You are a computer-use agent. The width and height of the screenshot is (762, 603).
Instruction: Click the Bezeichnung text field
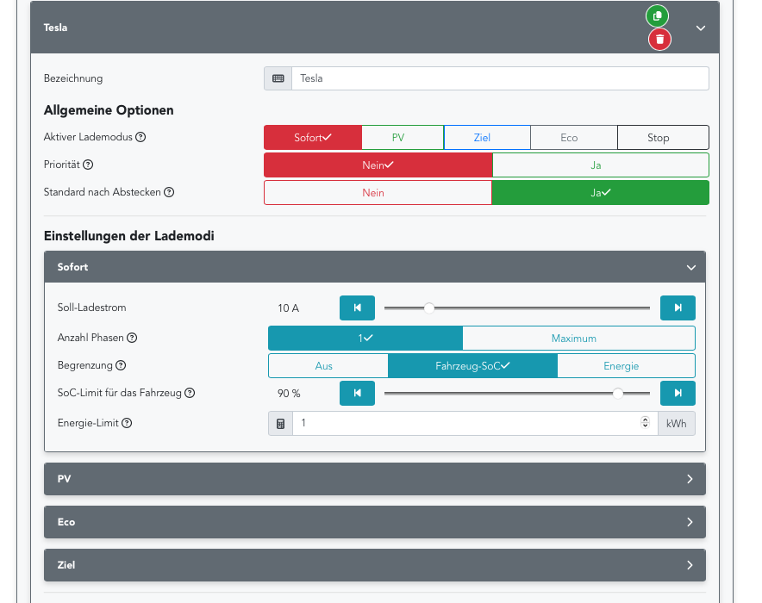[499, 78]
